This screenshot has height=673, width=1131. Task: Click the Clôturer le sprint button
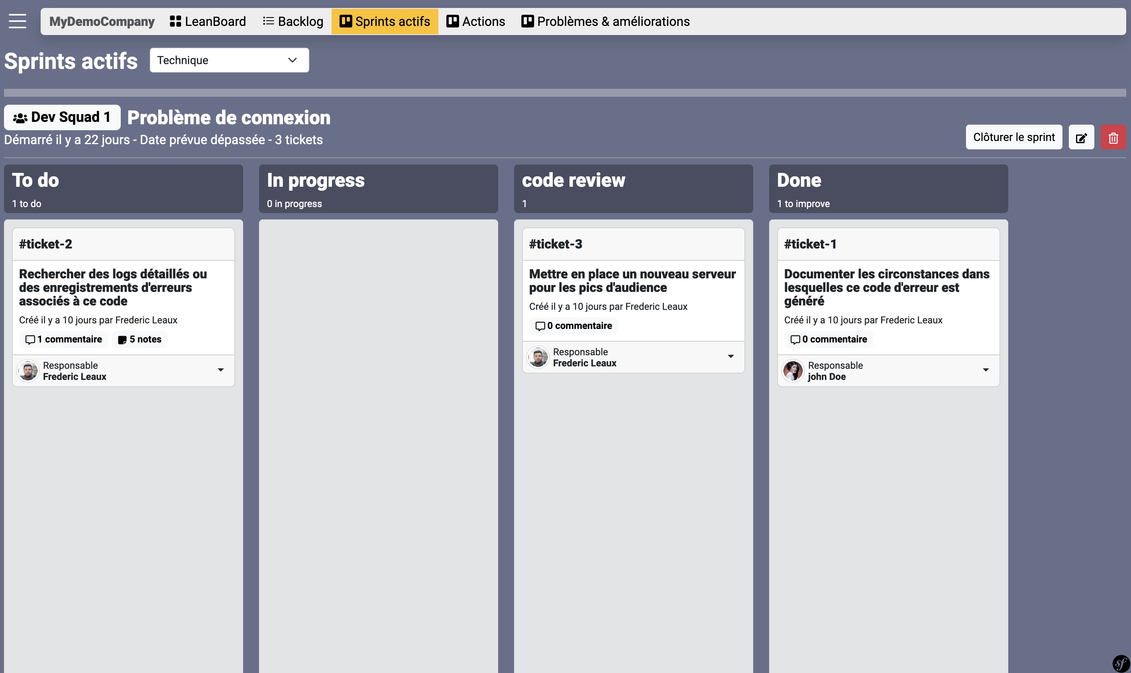[1013, 137]
